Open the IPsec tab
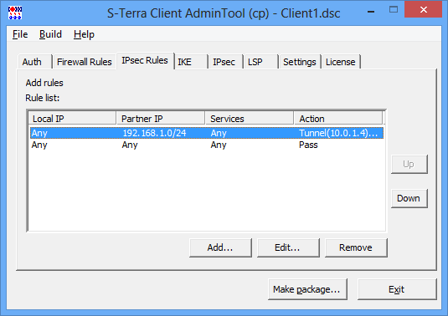This screenshot has height=316, width=448. point(226,62)
